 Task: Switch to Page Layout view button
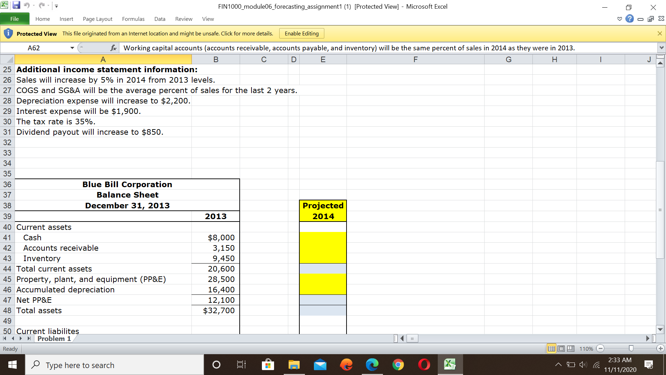(561, 349)
